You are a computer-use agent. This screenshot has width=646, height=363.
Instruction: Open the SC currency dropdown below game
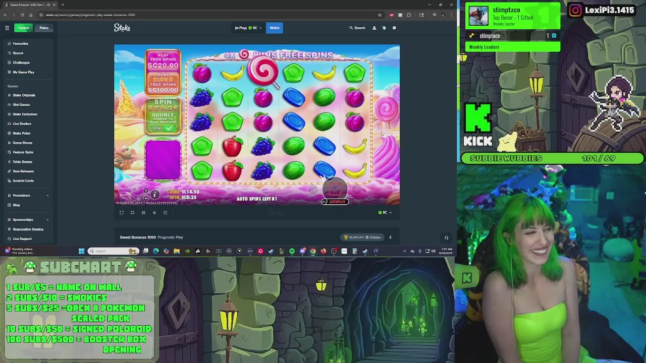(385, 212)
